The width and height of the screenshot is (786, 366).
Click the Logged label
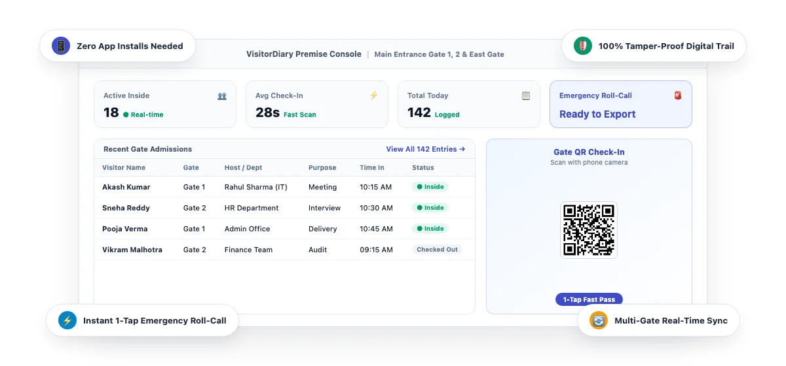pos(447,114)
